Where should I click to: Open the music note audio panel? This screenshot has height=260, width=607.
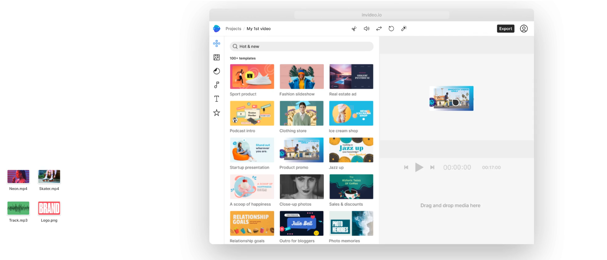[217, 85]
